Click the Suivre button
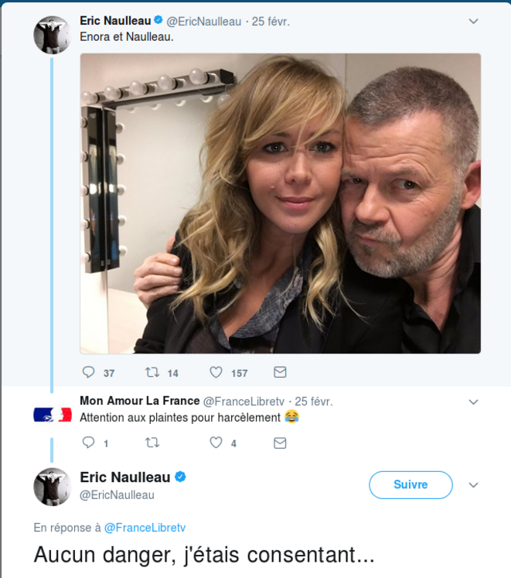511x578 pixels. pyautogui.click(x=411, y=485)
